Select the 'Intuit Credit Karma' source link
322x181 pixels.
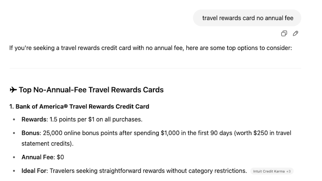(x=268, y=171)
